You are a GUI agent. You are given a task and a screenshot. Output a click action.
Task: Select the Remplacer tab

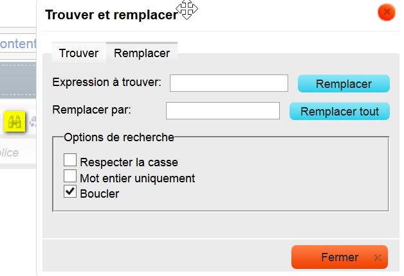click(142, 53)
